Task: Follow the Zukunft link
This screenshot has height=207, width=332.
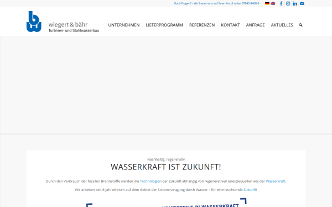Action: (250, 190)
